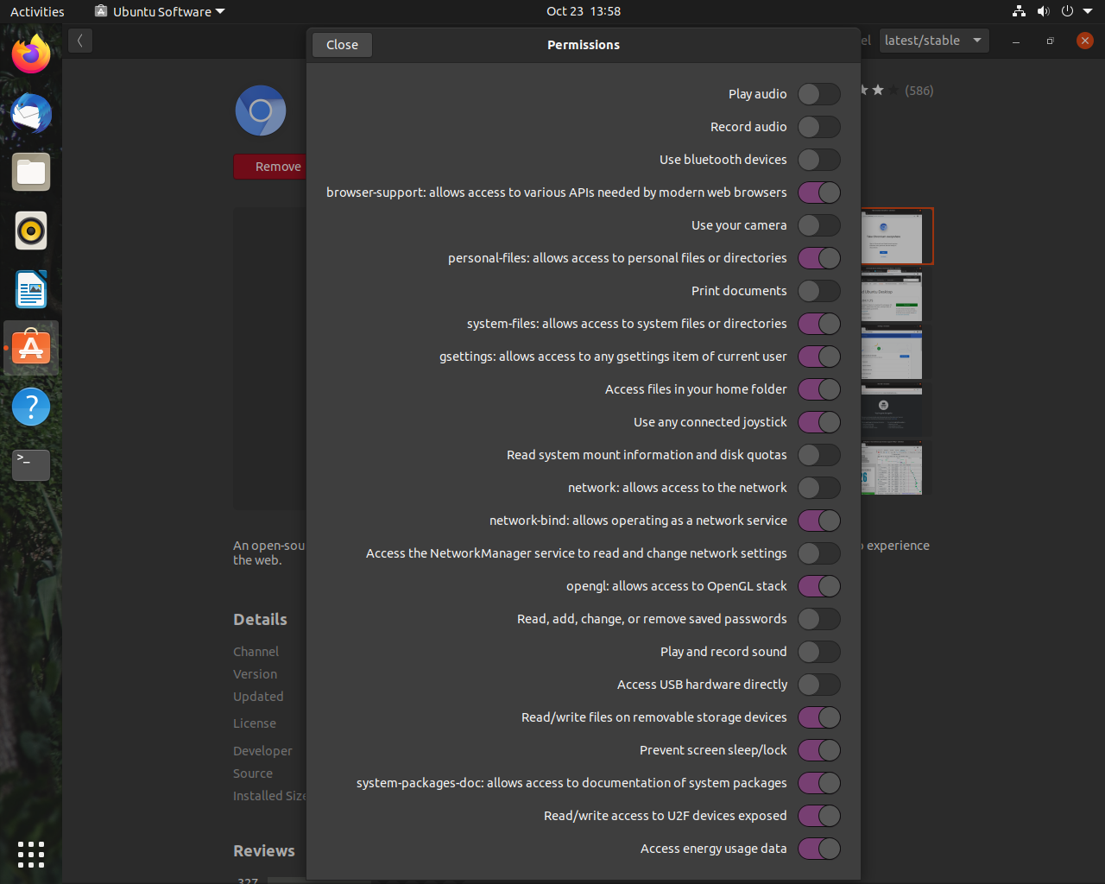Click the Version detail label
The height and width of the screenshot is (884, 1105).
coord(255,674)
